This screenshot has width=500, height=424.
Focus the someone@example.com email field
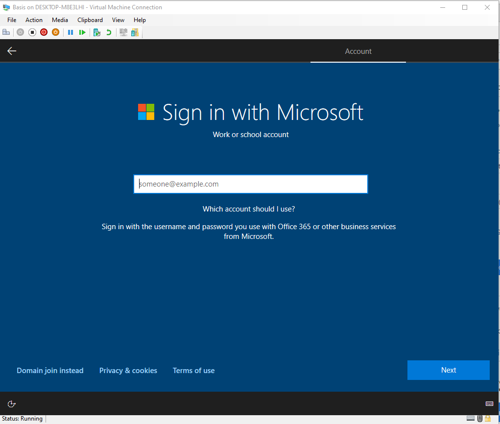251,184
